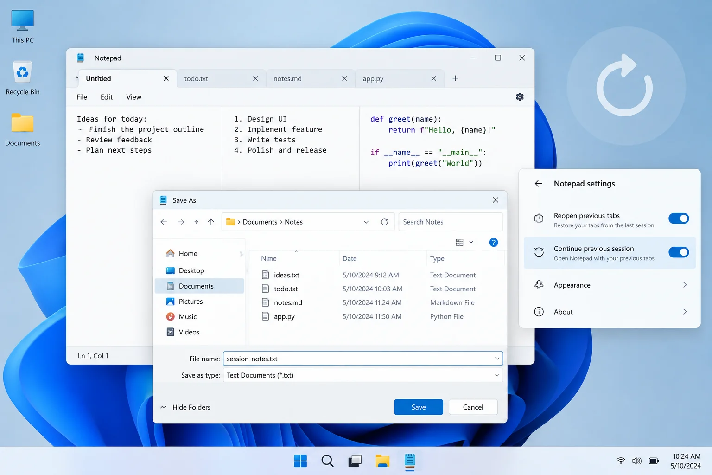The image size is (712, 475).
Task: Sort files by Date column
Action: click(x=350, y=258)
